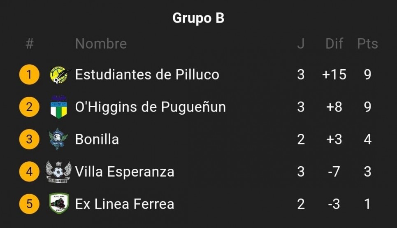Sort by the J column header

pos(301,44)
